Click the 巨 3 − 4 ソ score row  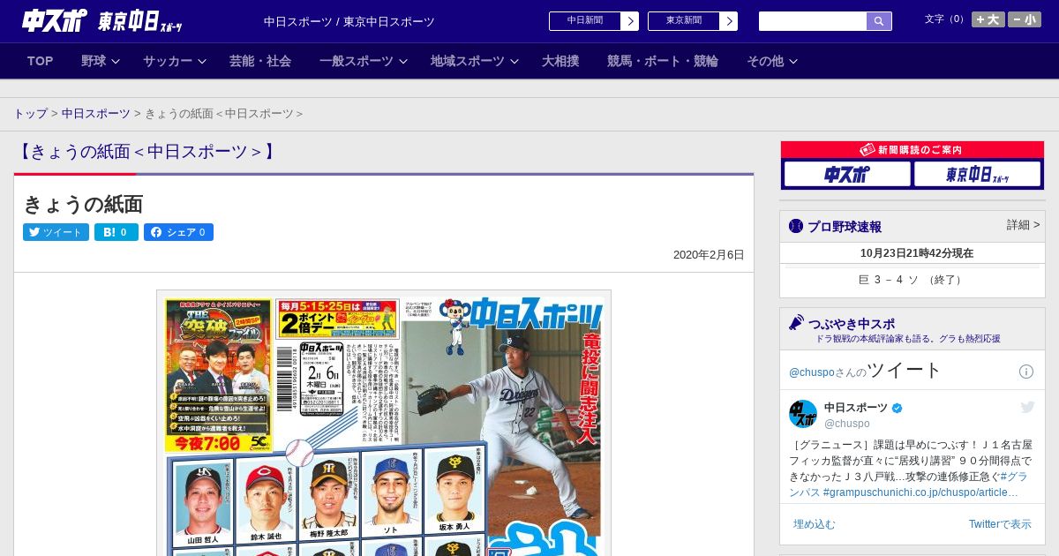click(x=913, y=280)
